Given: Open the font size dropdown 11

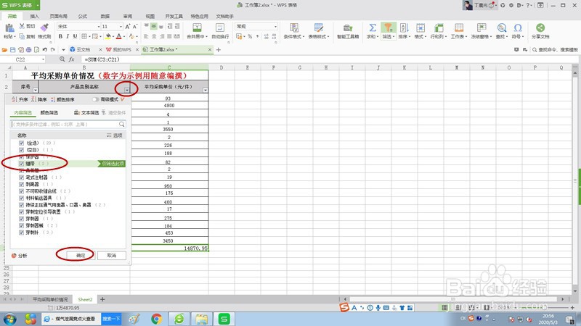Looking at the screenshot, I should 121,27.
